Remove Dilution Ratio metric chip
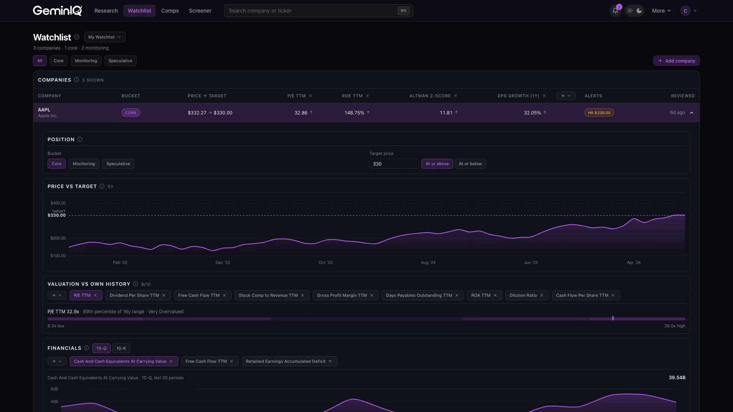Viewport: 733px width, 412px height. 541,295
